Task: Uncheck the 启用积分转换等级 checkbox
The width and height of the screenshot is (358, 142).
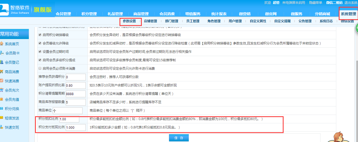Action: tap(40, 35)
